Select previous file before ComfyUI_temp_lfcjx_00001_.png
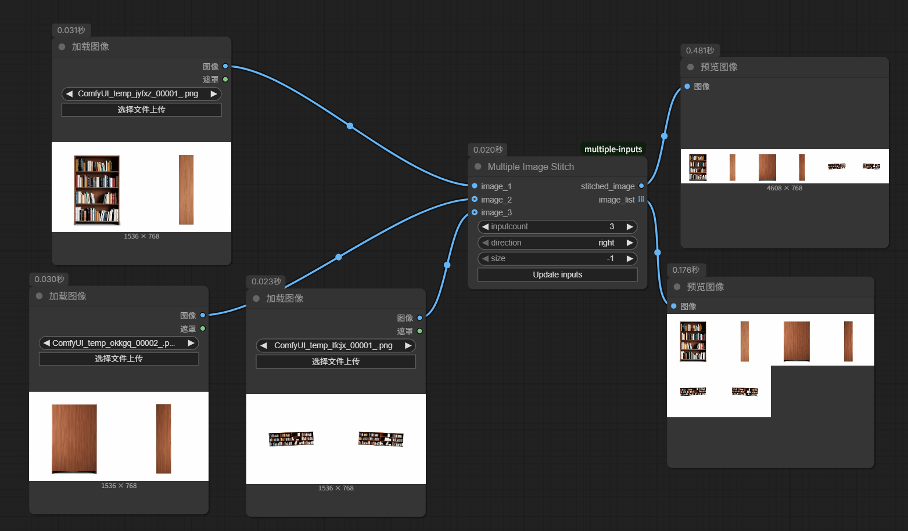 264,345
